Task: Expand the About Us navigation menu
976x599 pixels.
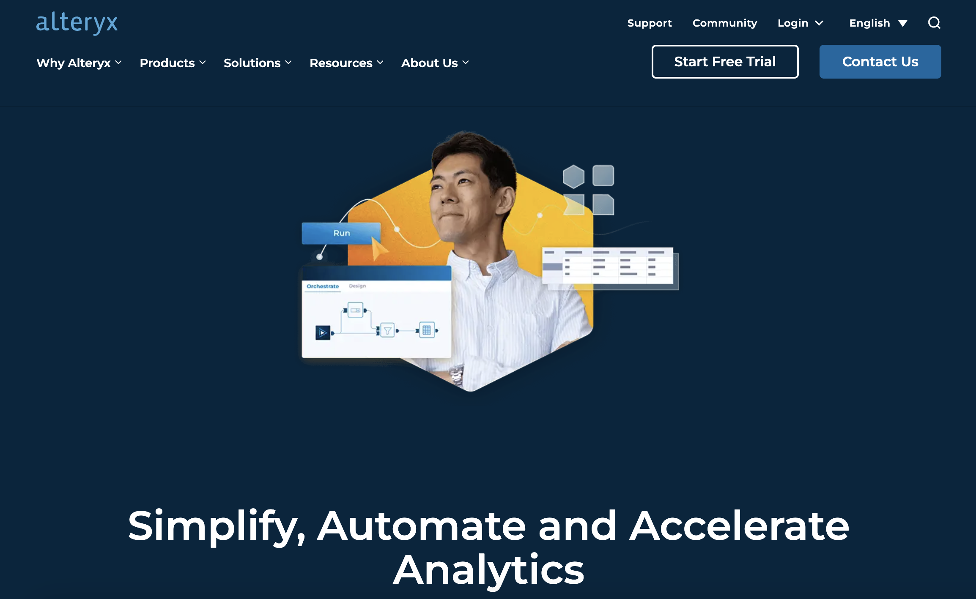Action: (x=434, y=63)
